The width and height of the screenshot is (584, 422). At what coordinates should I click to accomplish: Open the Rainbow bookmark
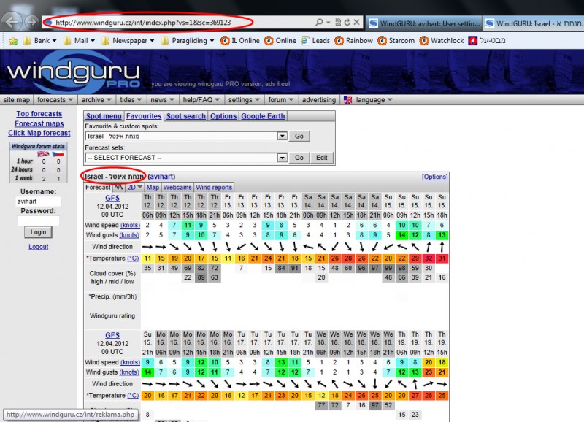pyautogui.click(x=354, y=41)
